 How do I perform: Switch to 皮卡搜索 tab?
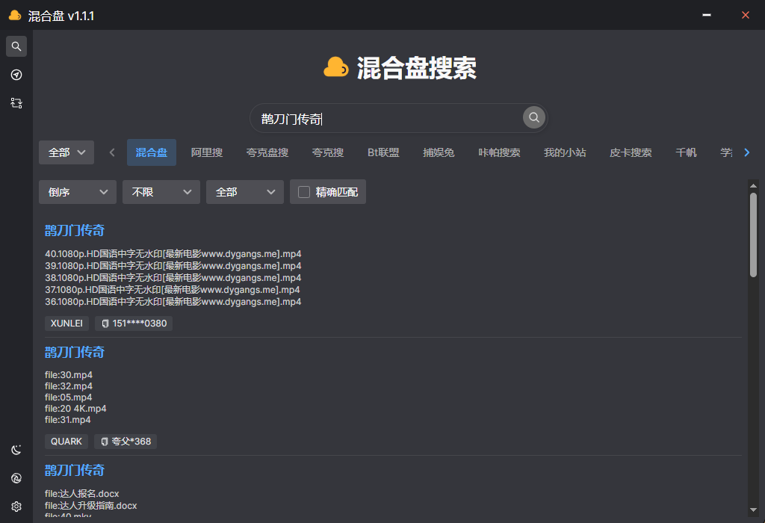(631, 152)
